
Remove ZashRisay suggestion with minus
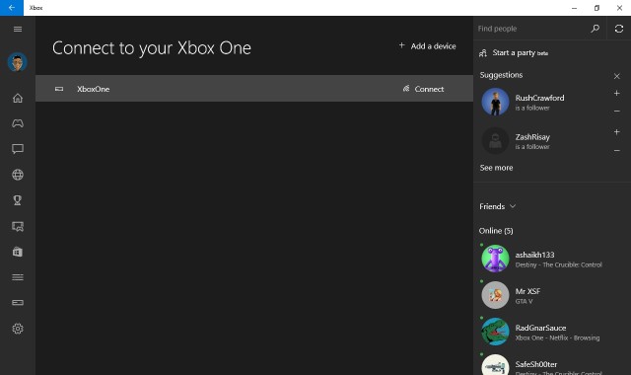616,151
